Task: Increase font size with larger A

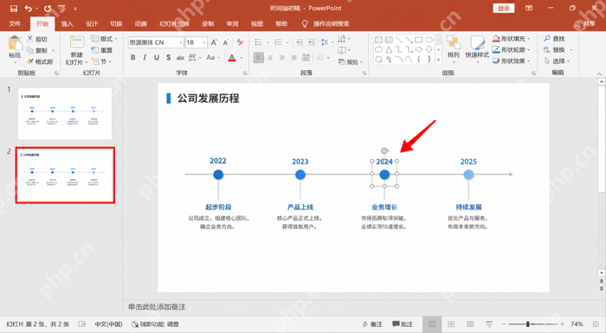Action: [214, 42]
